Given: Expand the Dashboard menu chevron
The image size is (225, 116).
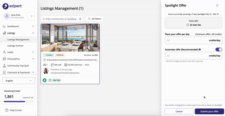Looking at the screenshot, I should coord(33,26).
